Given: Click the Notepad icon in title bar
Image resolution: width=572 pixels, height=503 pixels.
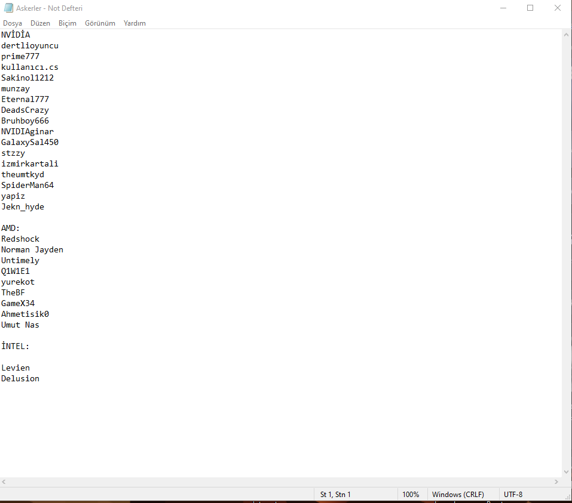Looking at the screenshot, I should (x=8, y=8).
